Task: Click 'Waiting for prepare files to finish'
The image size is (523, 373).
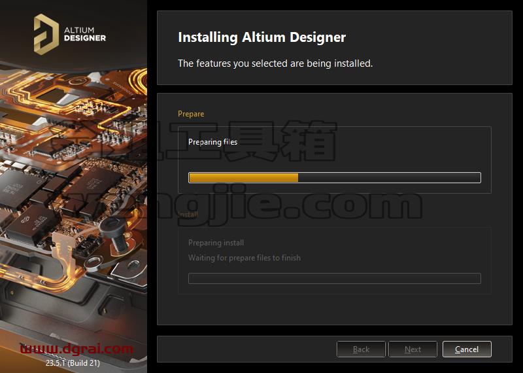Action: click(244, 258)
